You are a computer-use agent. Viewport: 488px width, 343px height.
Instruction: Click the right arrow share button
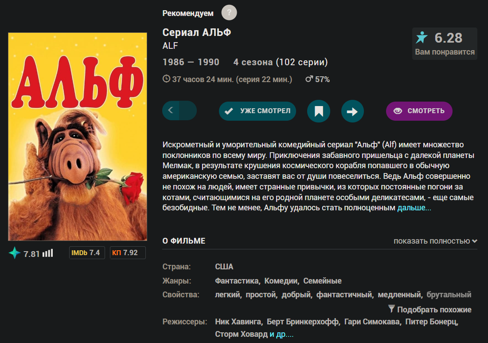click(352, 111)
